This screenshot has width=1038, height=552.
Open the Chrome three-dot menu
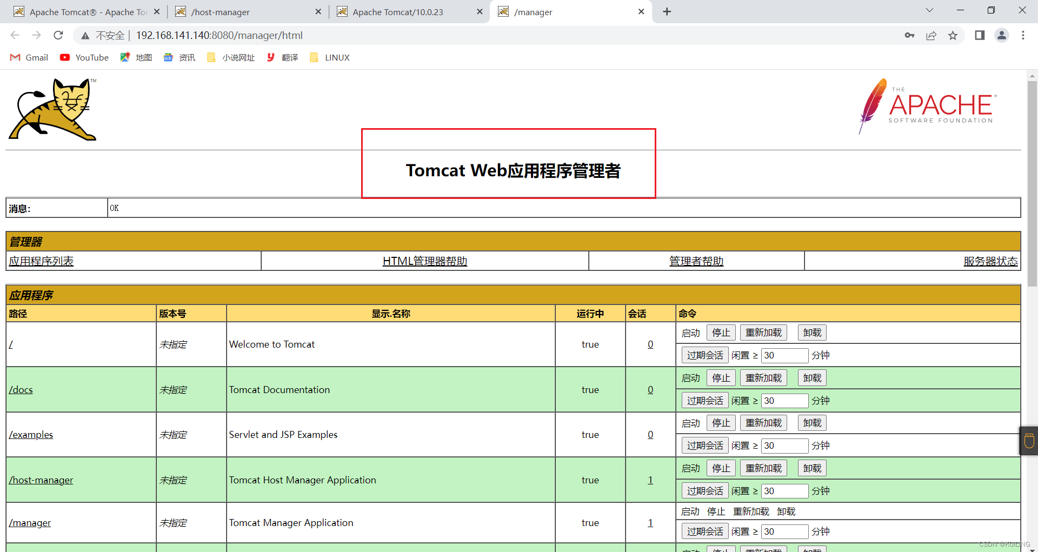click(1023, 35)
